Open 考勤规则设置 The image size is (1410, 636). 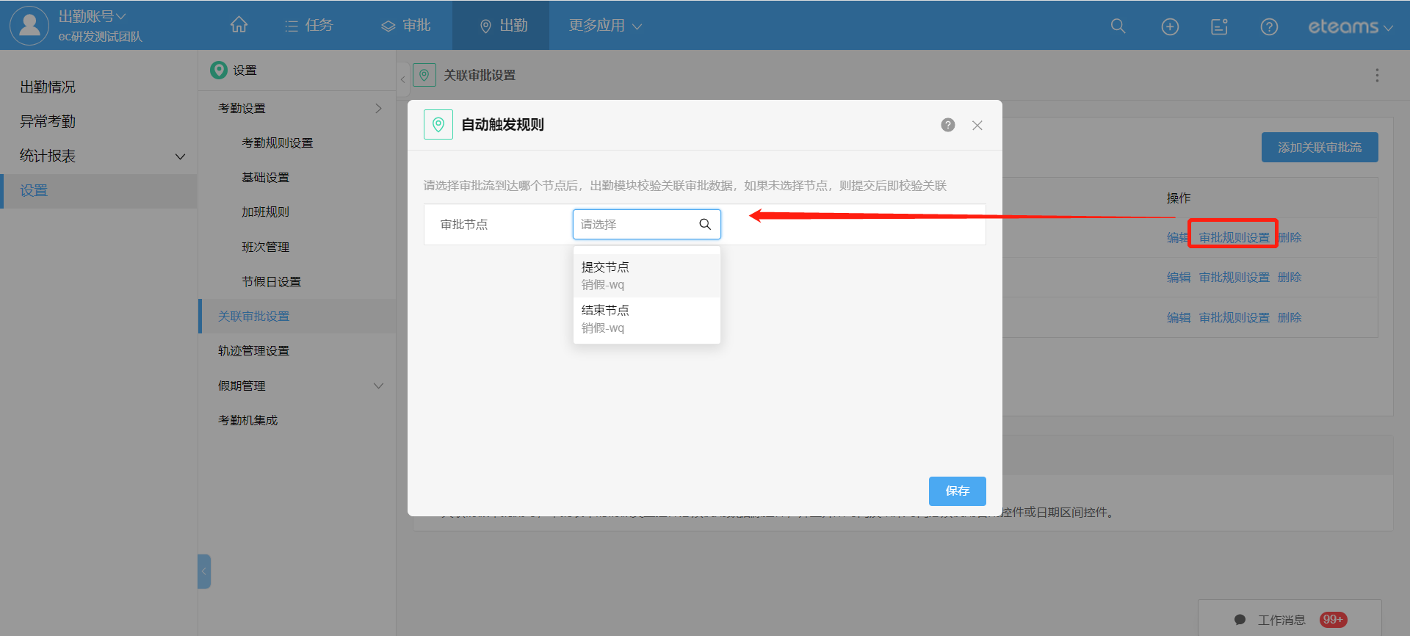pyautogui.click(x=278, y=142)
